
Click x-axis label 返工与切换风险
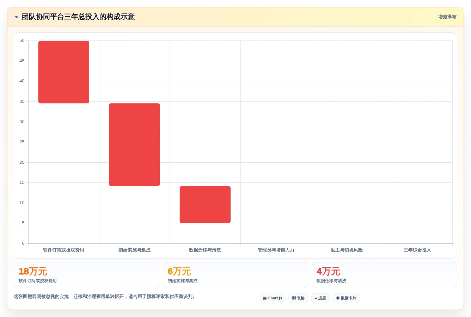point(347,250)
